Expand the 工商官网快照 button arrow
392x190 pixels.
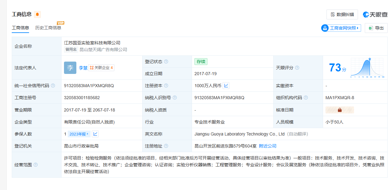click(358, 28)
